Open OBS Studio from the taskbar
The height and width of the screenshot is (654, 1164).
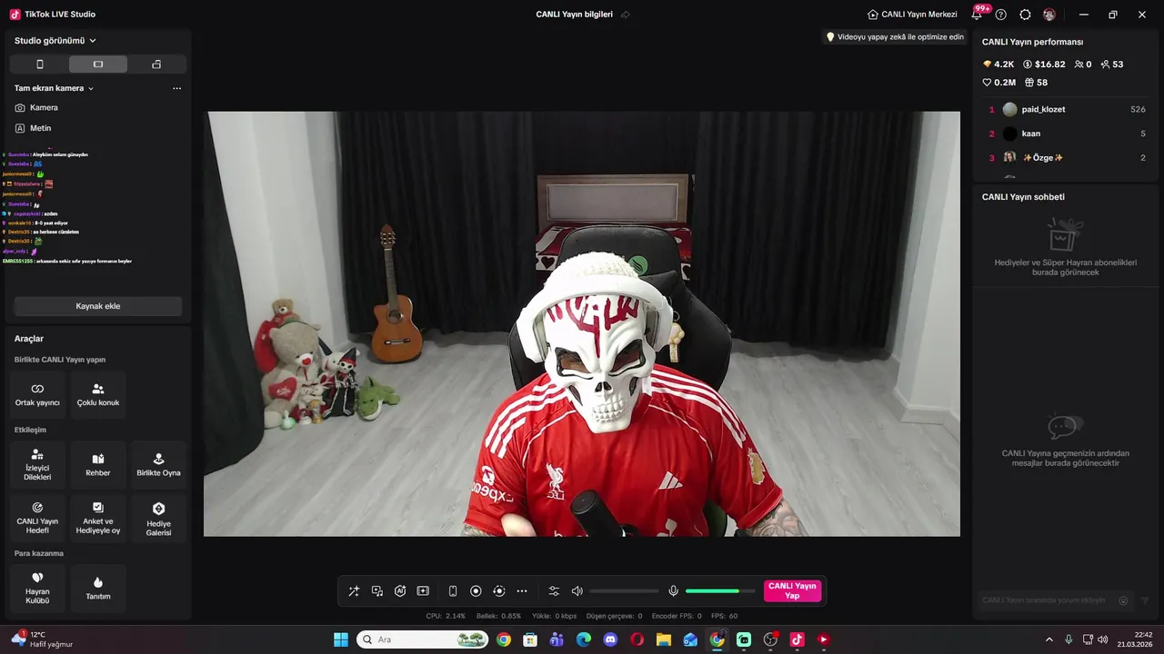pos(770,639)
